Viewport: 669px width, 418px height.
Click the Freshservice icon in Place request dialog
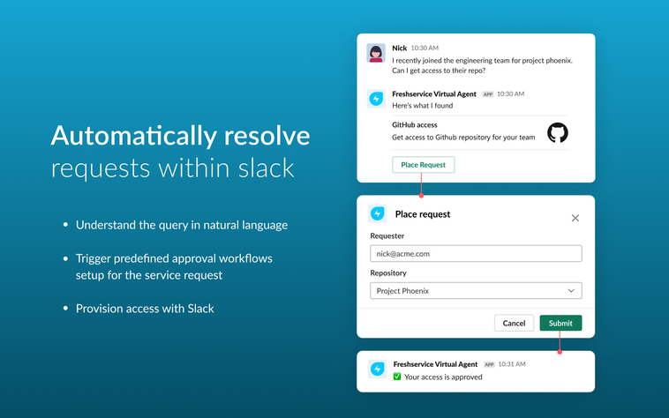click(x=377, y=213)
